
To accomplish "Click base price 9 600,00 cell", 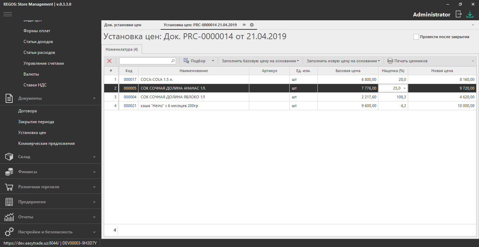I will point(348,106).
